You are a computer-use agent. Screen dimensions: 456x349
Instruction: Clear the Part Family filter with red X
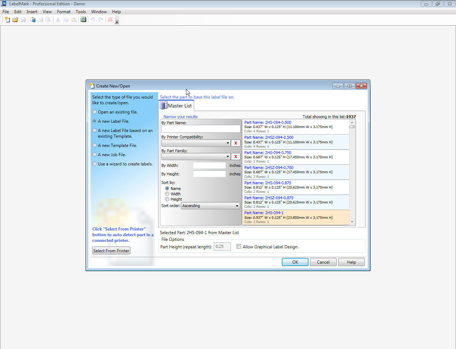(x=235, y=157)
